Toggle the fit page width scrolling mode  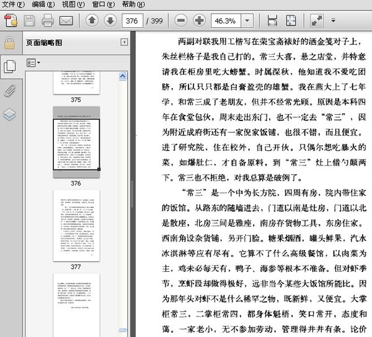point(272,21)
